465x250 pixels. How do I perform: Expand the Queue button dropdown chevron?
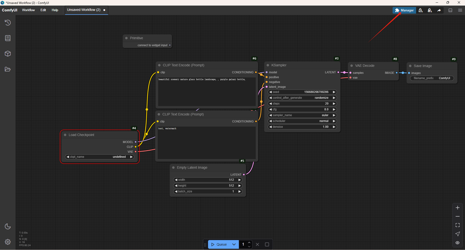[x=234, y=245]
